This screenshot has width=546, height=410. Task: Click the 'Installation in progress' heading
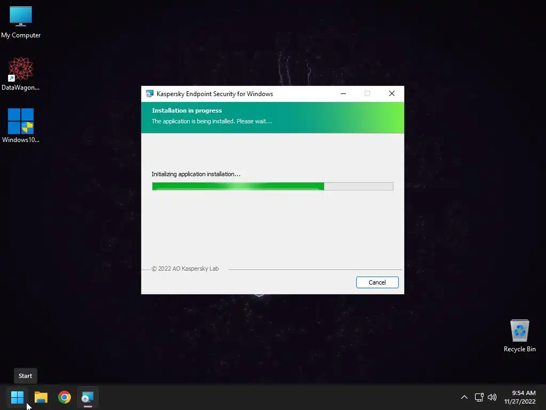pyautogui.click(x=187, y=111)
